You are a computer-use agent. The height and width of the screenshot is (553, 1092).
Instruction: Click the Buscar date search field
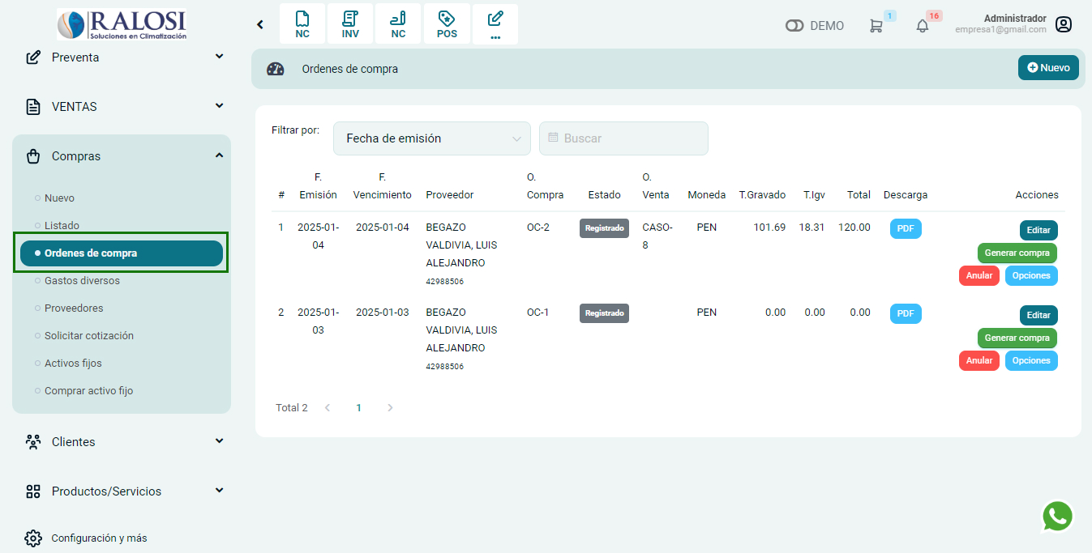pyautogui.click(x=623, y=138)
